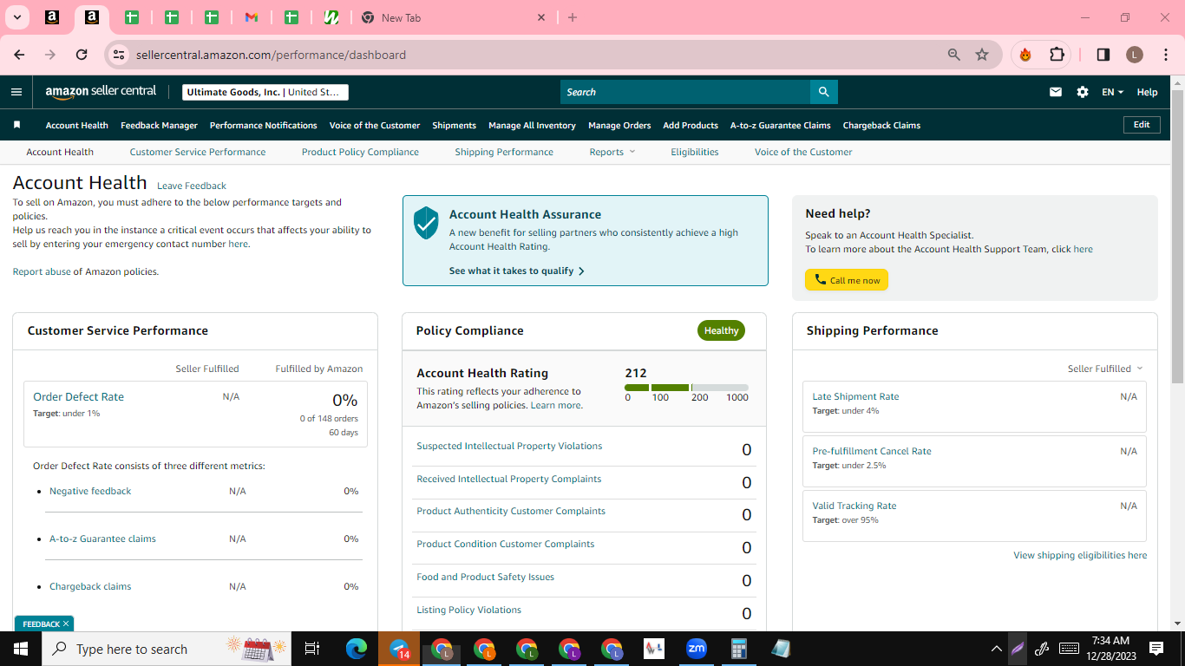Open Late Shipment Rate link
1185x666 pixels.
pos(855,396)
